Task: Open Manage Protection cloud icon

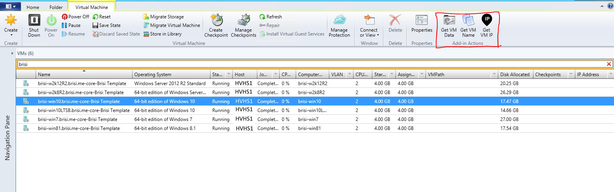Action: pos(339,20)
